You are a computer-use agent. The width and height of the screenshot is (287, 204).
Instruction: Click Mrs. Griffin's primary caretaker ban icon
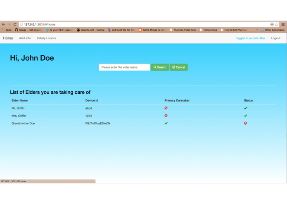166,116
